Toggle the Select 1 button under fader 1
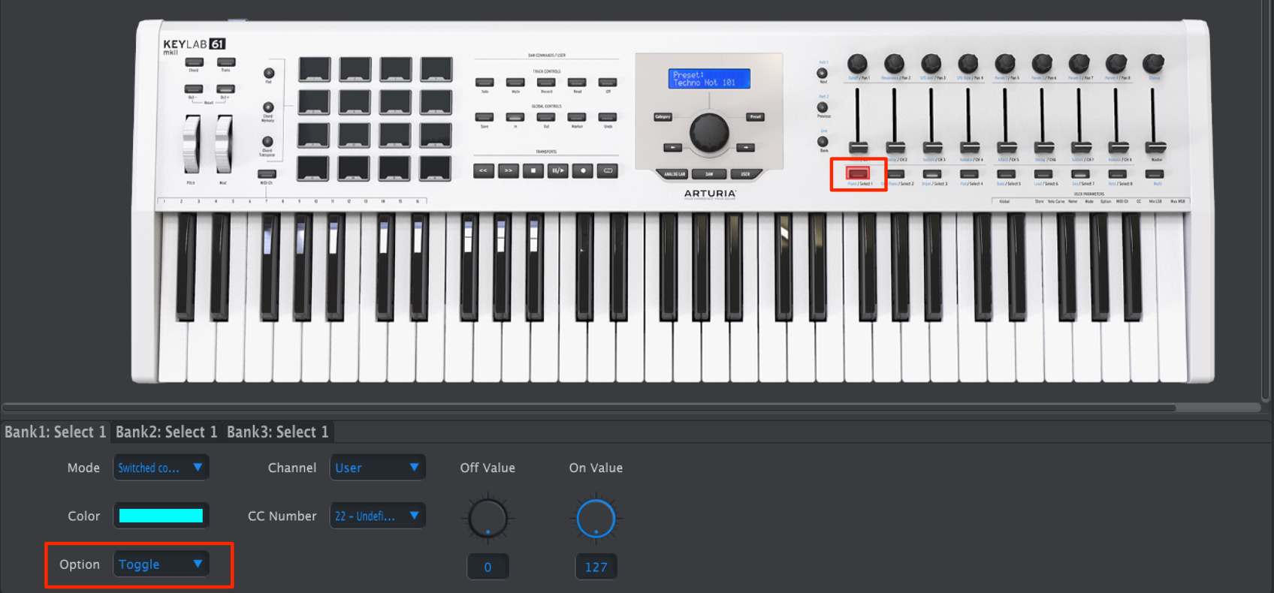Image resolution: width=1274 pixels, height=593 pixels. tap(858, 174)
